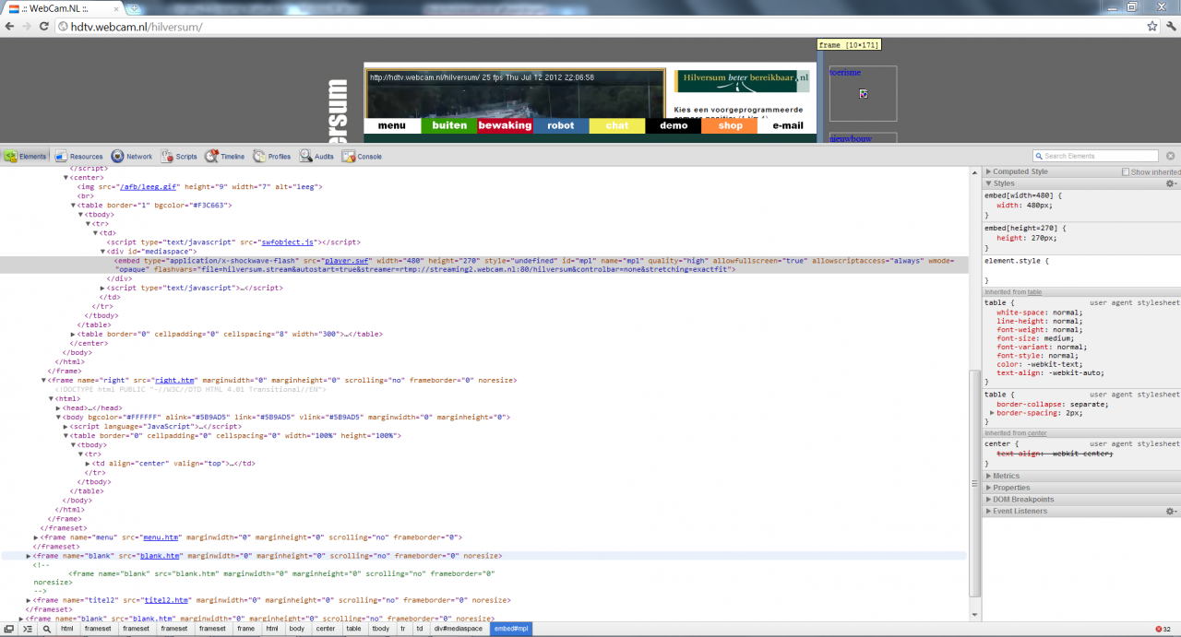This screenshot has height=637, width=1181.
Task: Activate the inspect element magnifier tool
Action: click(x=46, y=629)
